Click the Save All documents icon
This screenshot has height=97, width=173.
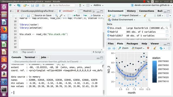[x=37, y=5]
